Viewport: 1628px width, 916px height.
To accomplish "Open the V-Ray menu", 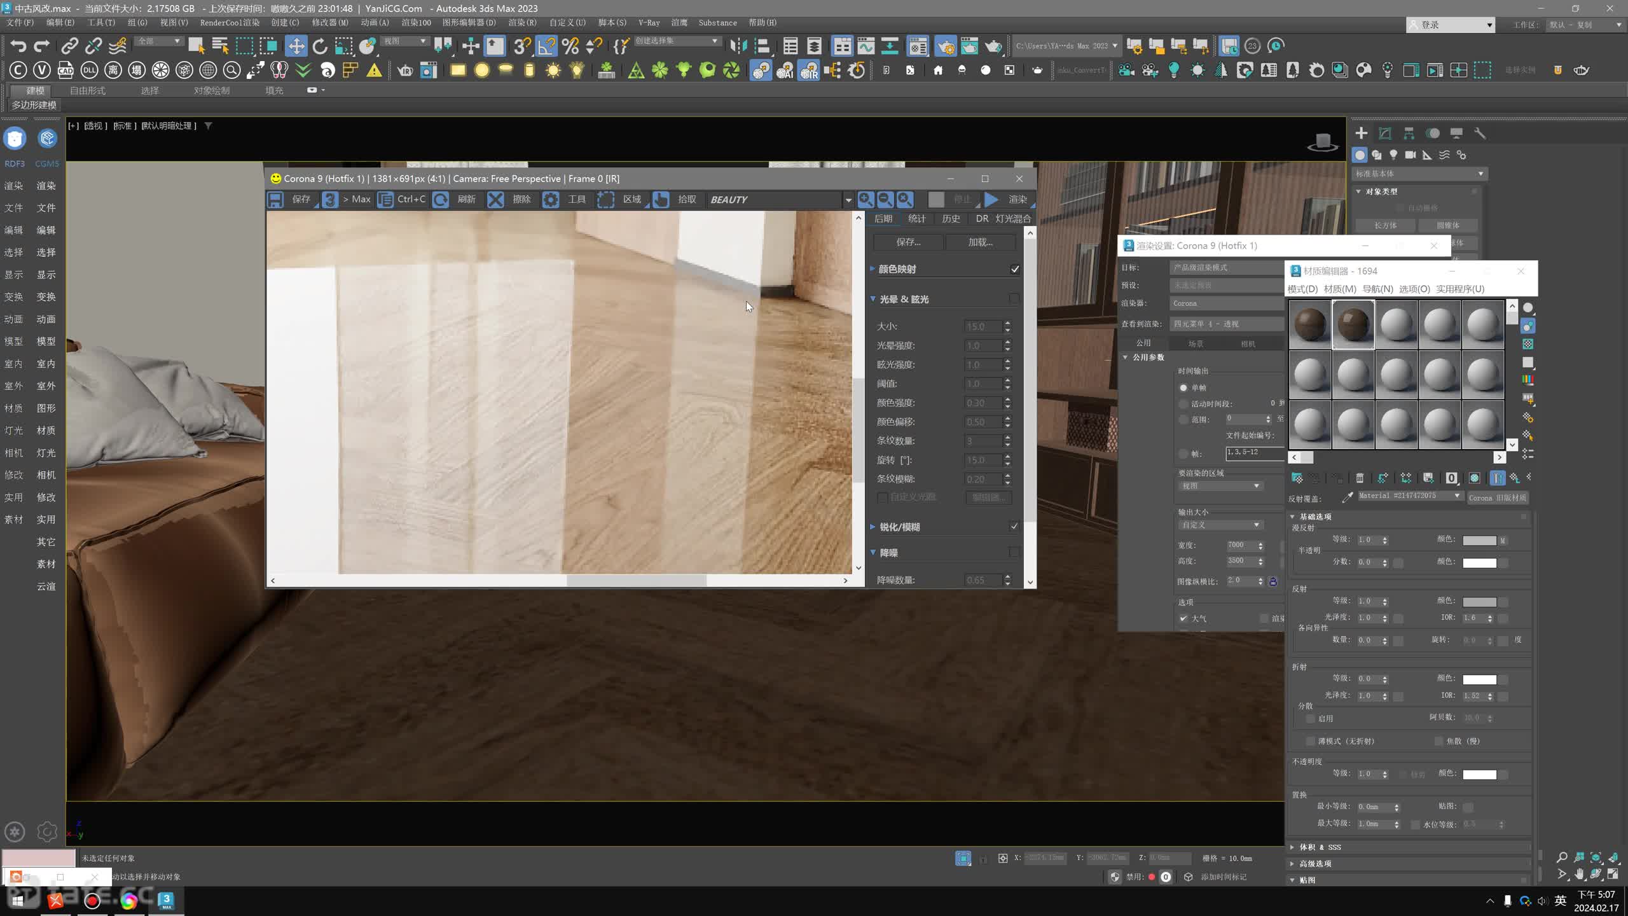I will click(649, 22).
